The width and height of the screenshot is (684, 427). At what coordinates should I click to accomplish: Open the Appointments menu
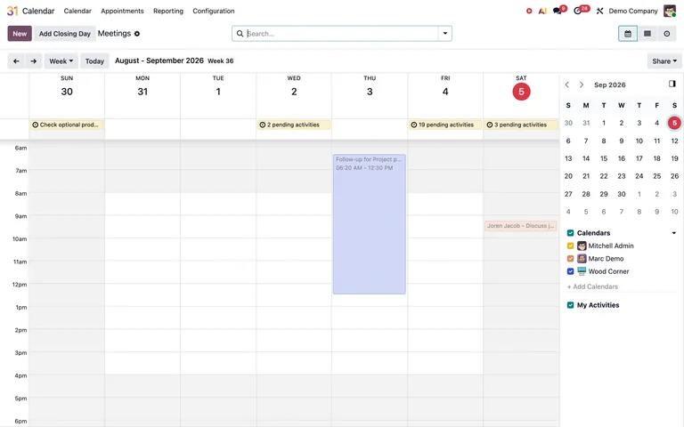(x=122, y=11)
